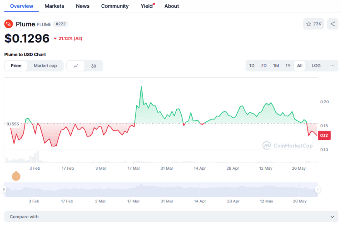The width and height of the screenshot is (342, 225).
Task: Switch to the Markets tab
Action: (55, 6)
